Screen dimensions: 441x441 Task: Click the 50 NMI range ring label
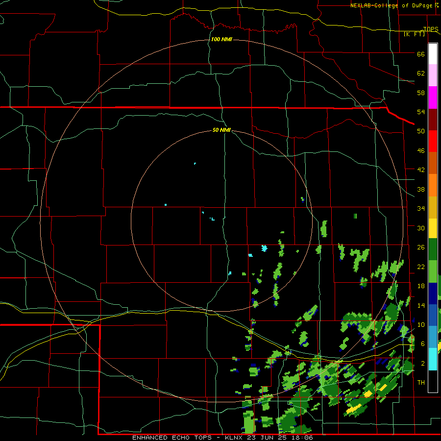tap(221, 130)
